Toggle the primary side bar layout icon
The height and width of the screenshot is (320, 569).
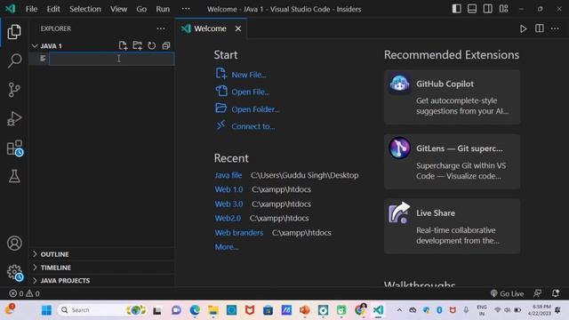(x=456, y=9)
